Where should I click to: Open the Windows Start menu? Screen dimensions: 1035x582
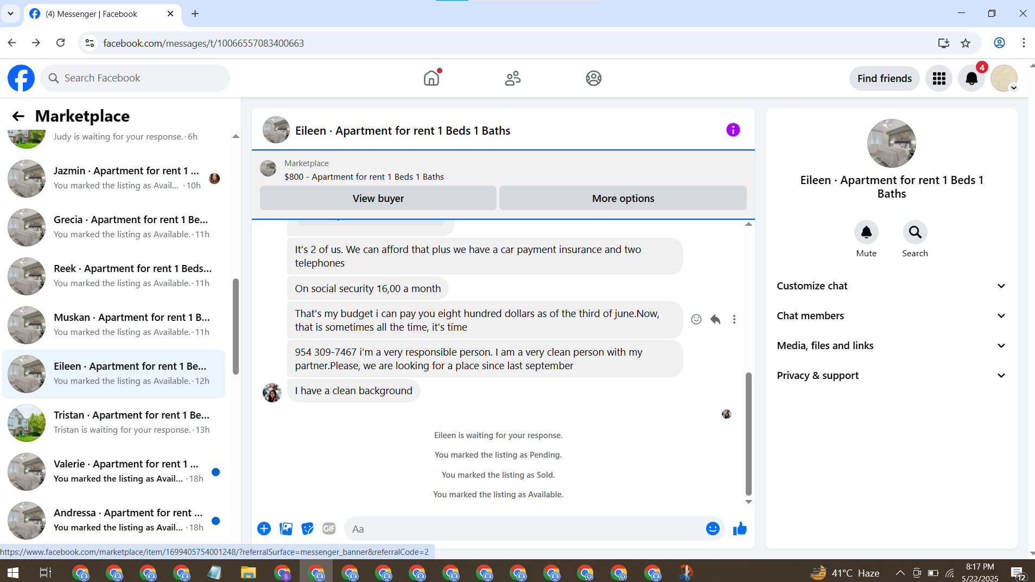(12, 572)
